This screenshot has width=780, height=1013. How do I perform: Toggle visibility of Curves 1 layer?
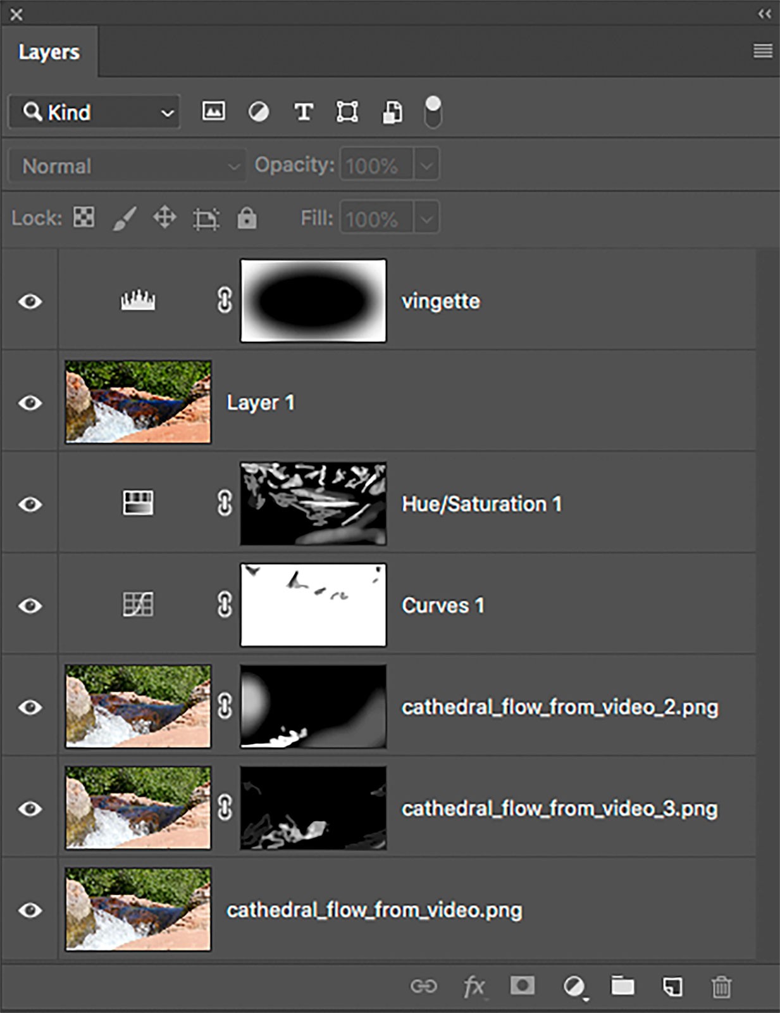point(30,606)
